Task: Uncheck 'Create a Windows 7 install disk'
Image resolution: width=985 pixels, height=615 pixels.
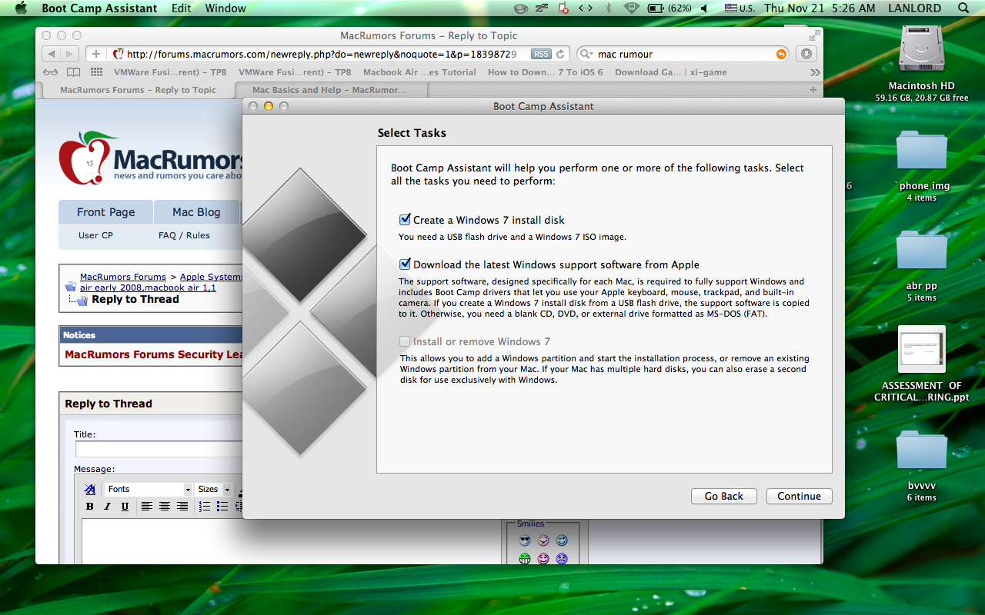Action: tap(405, 220)
